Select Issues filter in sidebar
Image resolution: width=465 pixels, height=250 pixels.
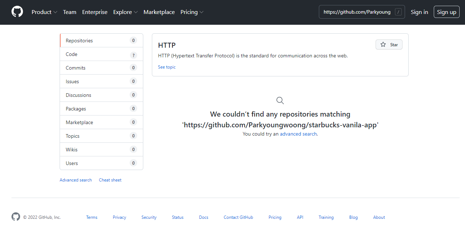(102, 81)
